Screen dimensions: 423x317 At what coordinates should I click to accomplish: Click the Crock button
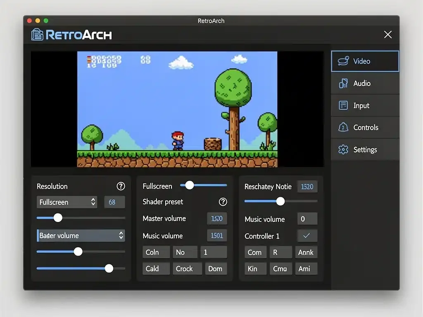pyautogui.click(x=187, y=268)
